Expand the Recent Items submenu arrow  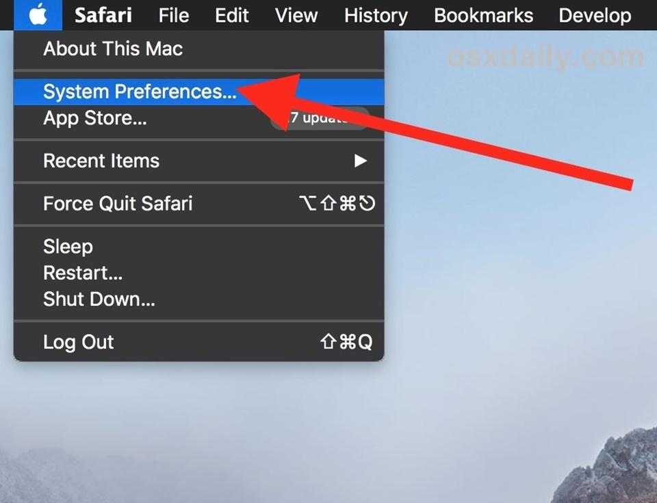pyautogui.click(x=361, y=161)
